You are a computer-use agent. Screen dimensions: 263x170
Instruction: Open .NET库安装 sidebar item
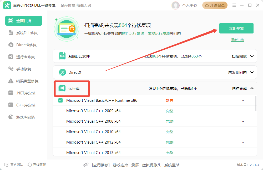coord(24,93)
